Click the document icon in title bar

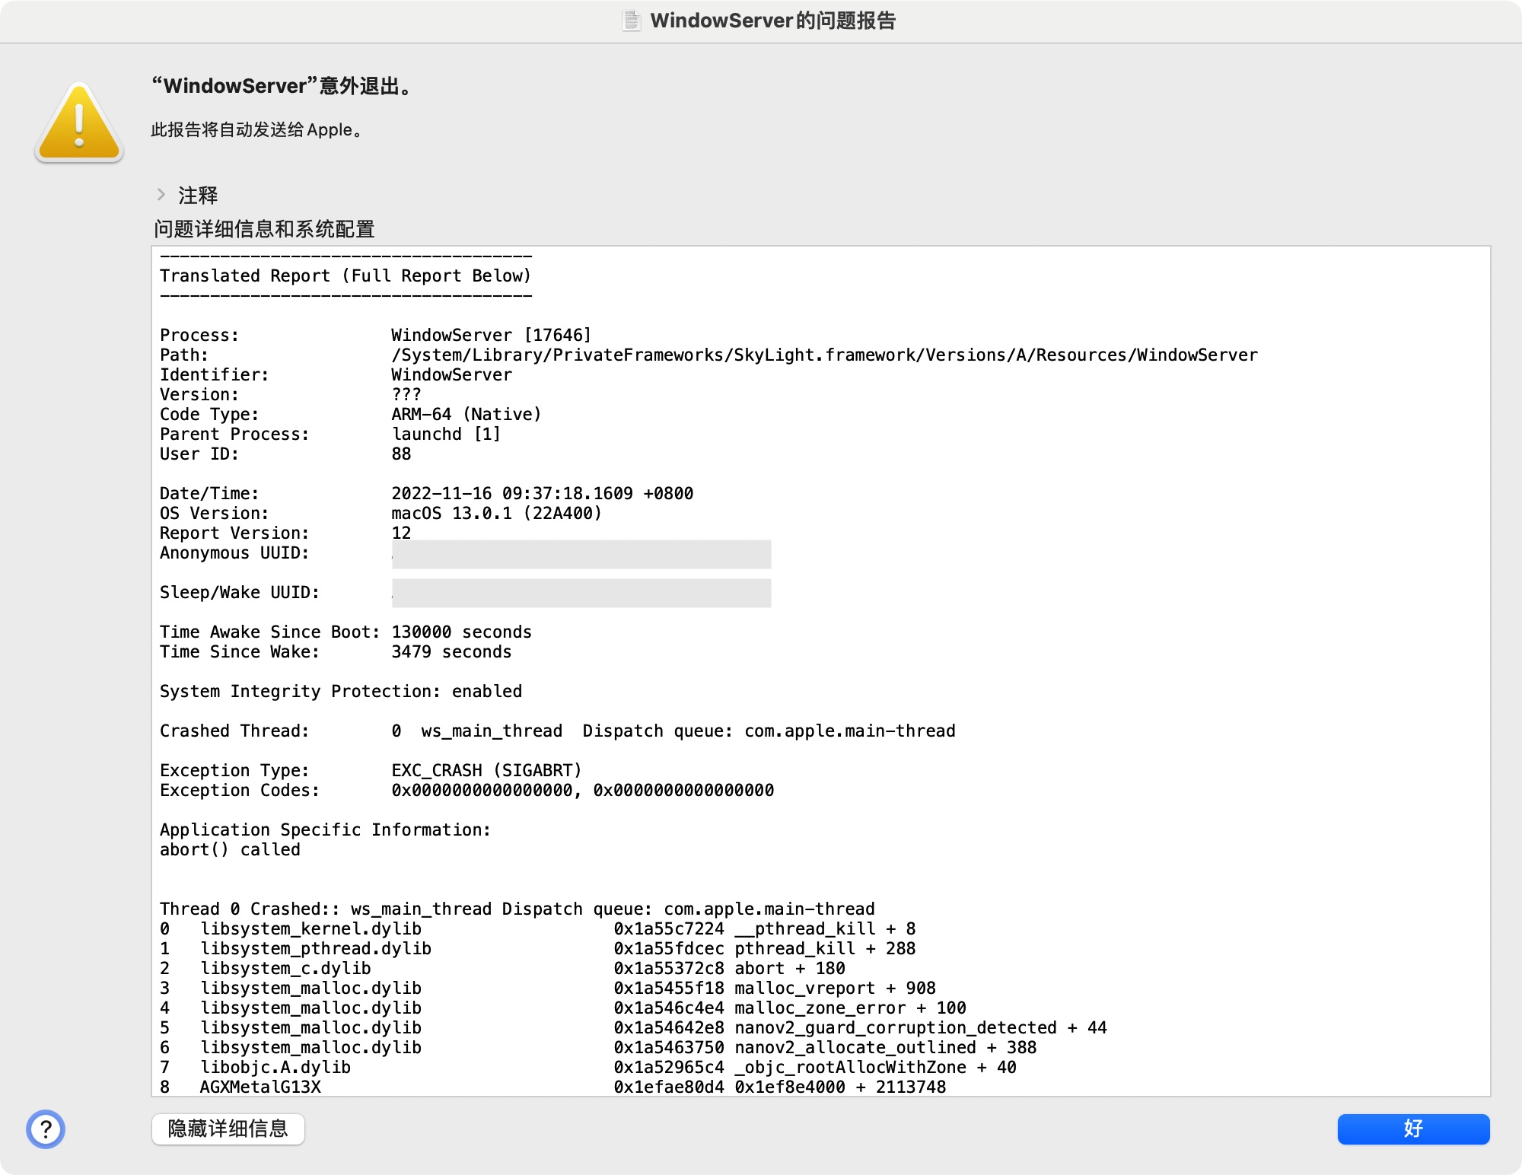631,21
